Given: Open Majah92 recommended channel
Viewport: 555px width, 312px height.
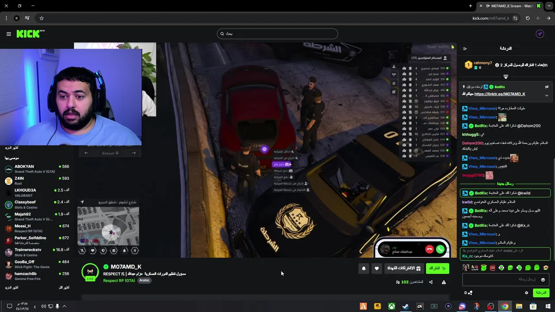Looking at the screenshot, I should pos(37,217).
